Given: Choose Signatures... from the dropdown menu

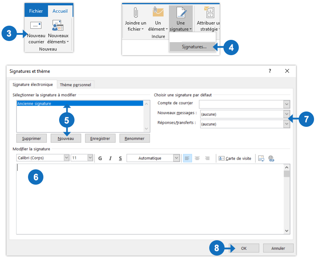Looking at the screenshot, I should [x=194, y=47].
